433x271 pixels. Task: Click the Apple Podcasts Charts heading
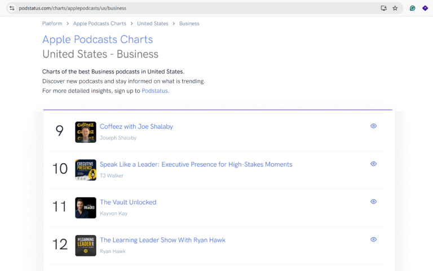98,40
